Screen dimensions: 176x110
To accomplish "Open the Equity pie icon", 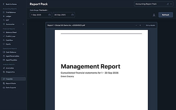I will [x=4, y=44].
